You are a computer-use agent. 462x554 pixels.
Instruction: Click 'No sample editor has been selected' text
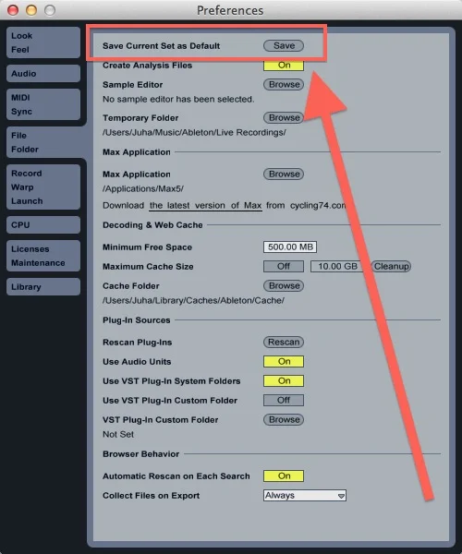(x=178, y=100)
